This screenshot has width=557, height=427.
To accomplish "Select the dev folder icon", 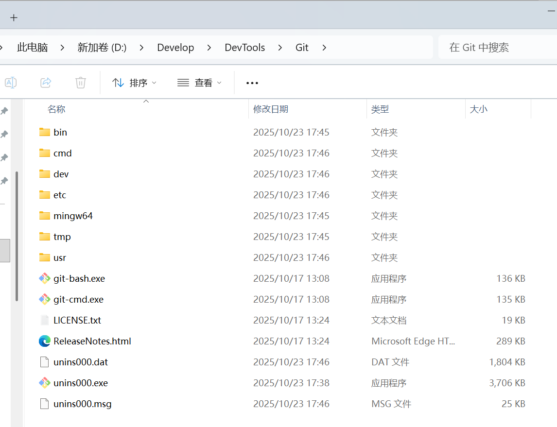I will [44, 174].
